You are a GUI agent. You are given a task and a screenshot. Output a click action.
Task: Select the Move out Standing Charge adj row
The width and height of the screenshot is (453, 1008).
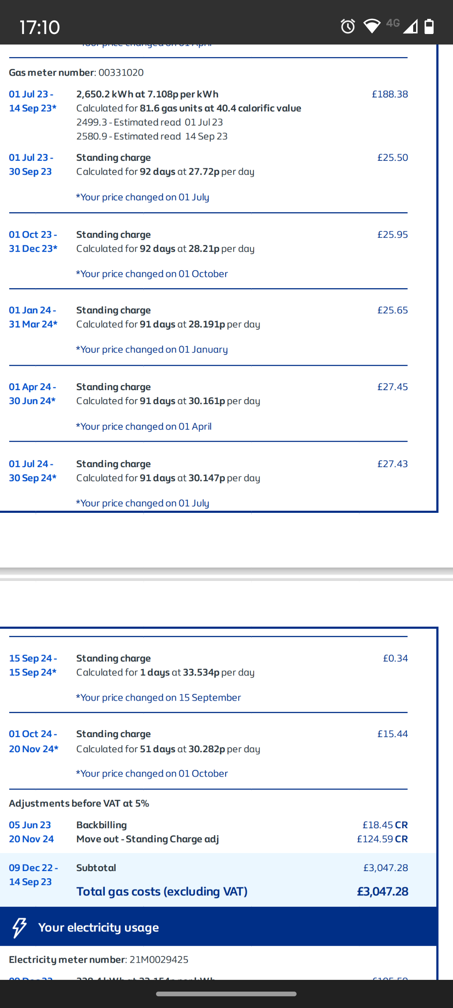click(x=147, y=839)
